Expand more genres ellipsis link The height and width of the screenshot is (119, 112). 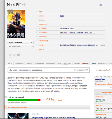[x=97, y=45]
